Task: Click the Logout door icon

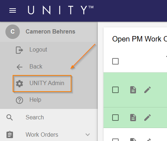Action: pos(19,50)
